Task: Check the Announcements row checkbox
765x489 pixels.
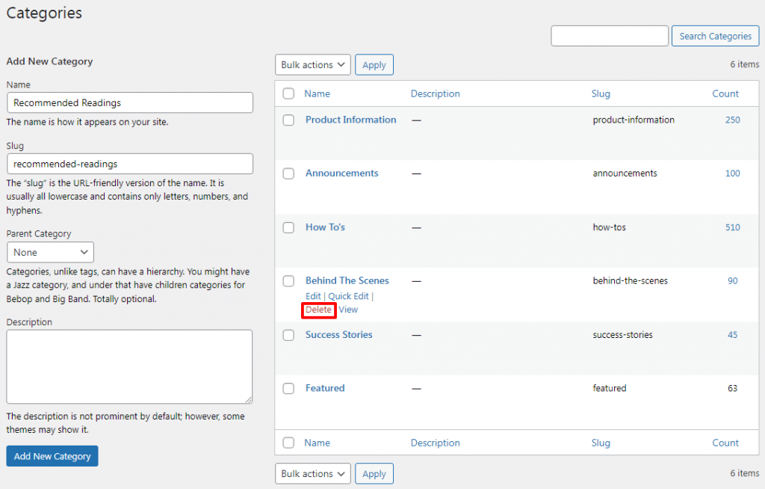Action: click(x=288, y=173)
